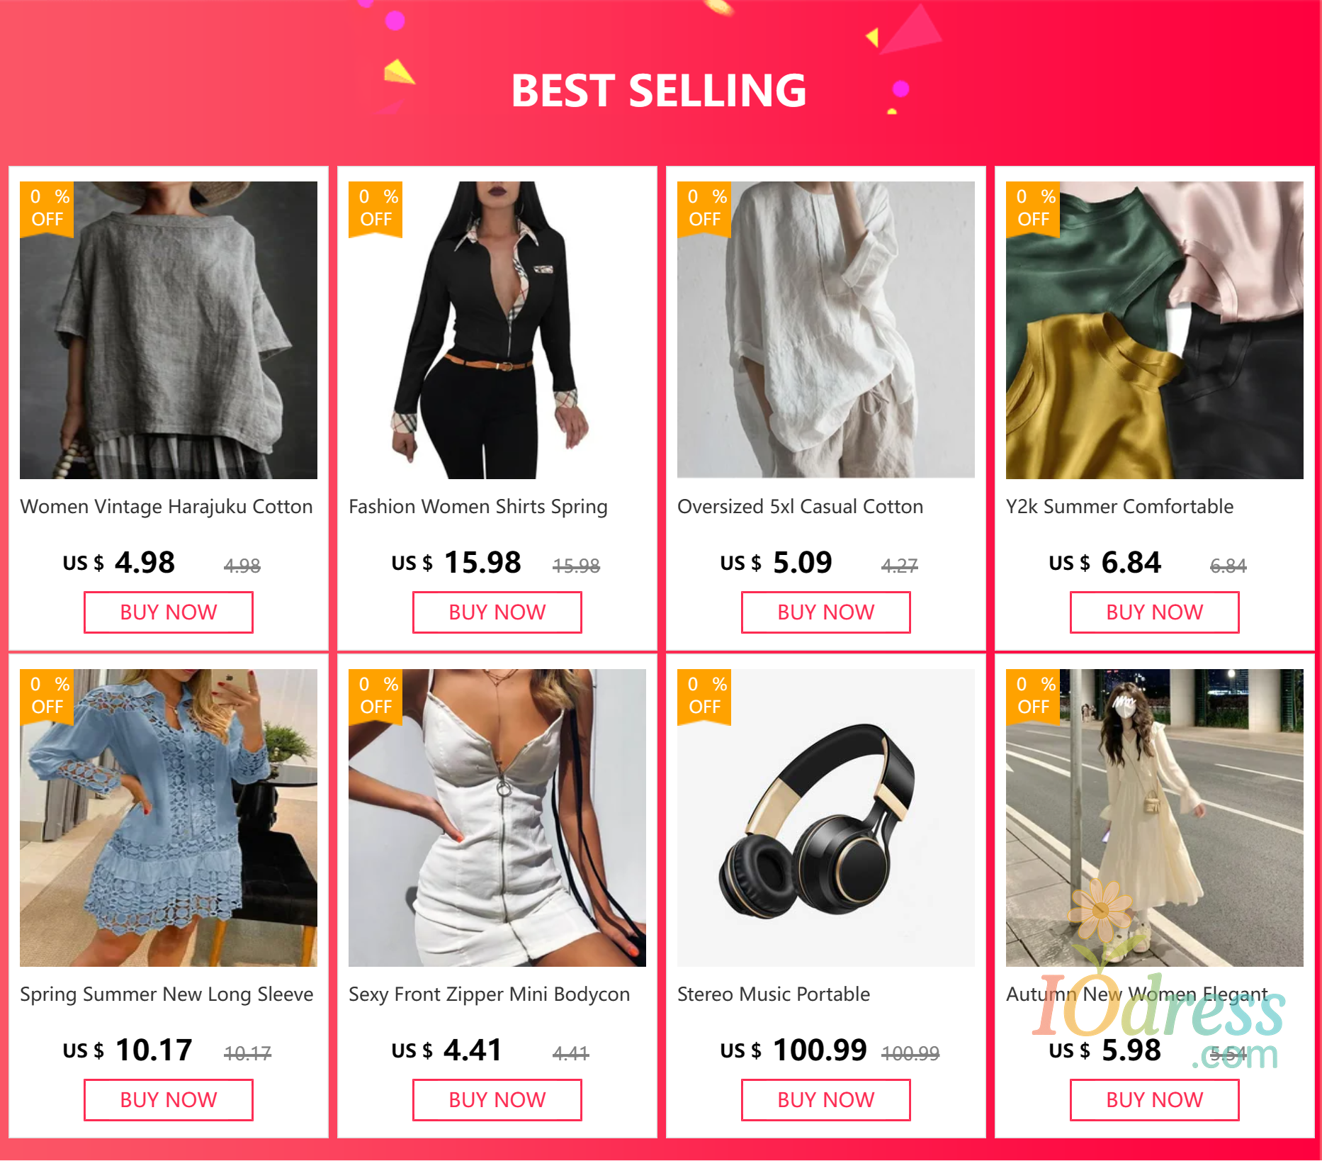This screenshot has width=1322, height=1161.
Task: Click the 0% OFF badge on white zipper dress
Action: click(375, 696)
